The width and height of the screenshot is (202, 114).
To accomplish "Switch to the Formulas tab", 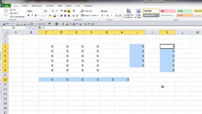I will tap(50, 6).
